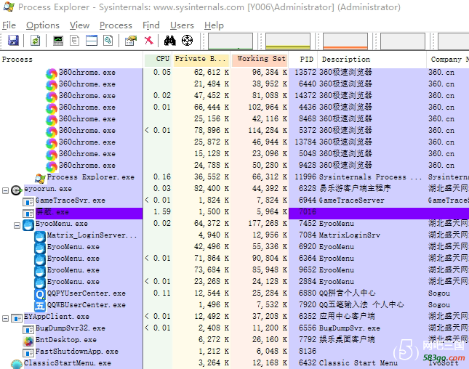The image size is (469, 369).
Task: Sort by the PID column header
Action: 303,59
